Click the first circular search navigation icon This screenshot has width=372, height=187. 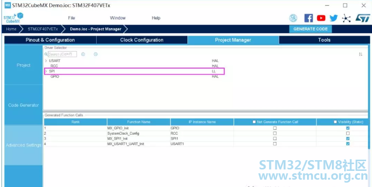[83, 54]
